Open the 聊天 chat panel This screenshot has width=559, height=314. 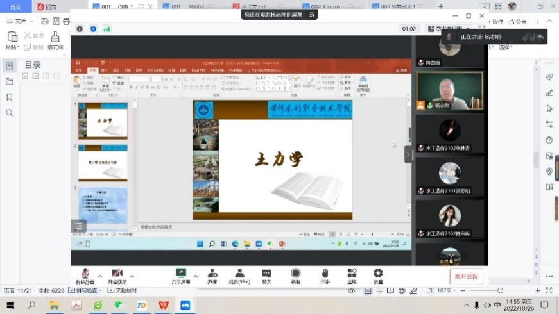click(266, 274)
